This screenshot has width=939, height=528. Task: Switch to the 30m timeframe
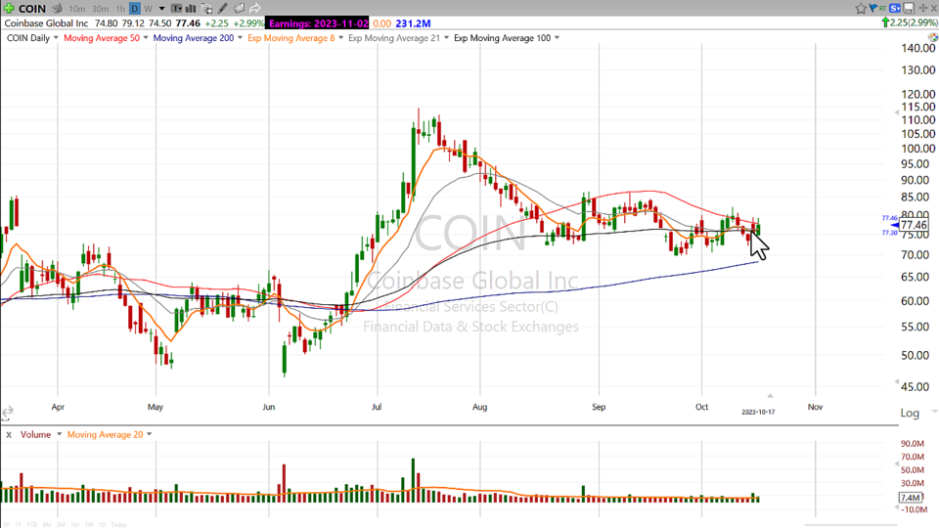100,9
